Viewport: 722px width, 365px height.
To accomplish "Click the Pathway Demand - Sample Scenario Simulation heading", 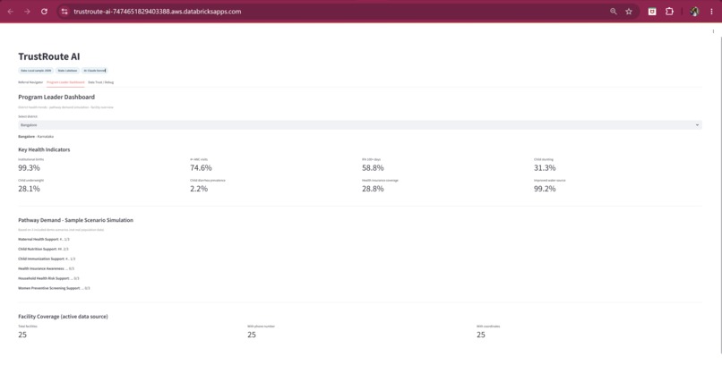I will pyautogui.click(x=75, y=220).
